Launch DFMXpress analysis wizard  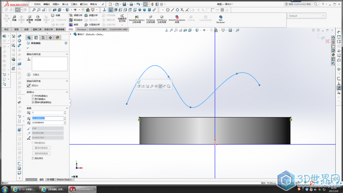point(162,19)
